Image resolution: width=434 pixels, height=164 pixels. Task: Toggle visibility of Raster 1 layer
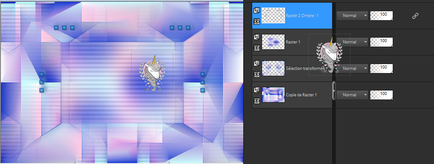coord(257,48)
